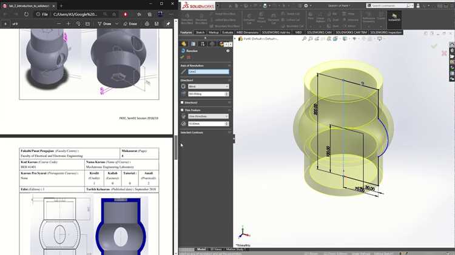455x255 pixels.
Task: Toggle Page view icon in PDF toolbar
Action: click(x=87, y=24)
